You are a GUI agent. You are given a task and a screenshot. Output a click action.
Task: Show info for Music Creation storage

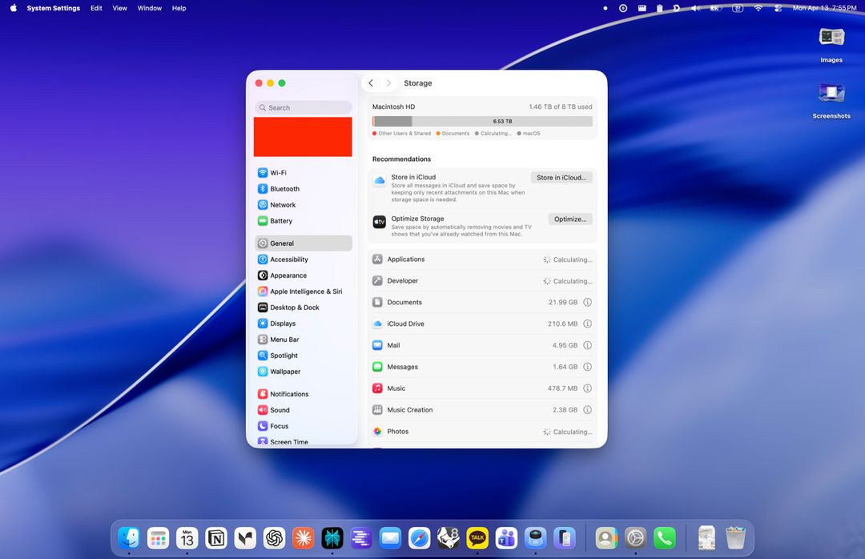point(588,410)
